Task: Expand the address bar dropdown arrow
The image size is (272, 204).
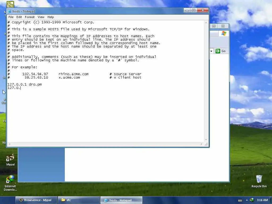Action: [211, 51]
